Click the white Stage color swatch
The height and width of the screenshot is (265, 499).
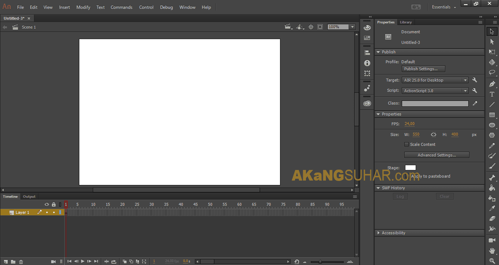coord(411,168)
